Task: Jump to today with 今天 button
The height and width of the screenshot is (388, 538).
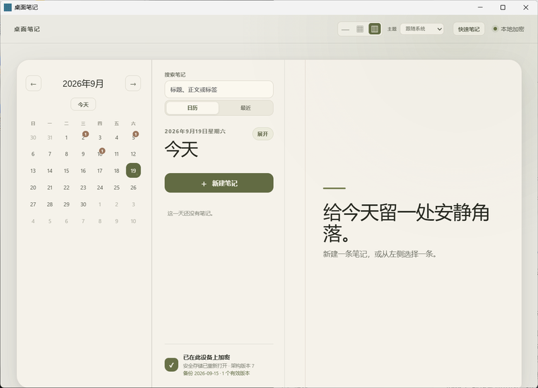Action: [x=83, y=104]
